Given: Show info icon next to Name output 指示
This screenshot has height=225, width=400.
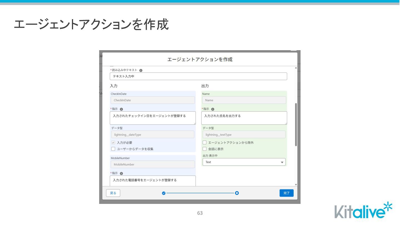Looking at the screenshot, I should tap(213, 109).
